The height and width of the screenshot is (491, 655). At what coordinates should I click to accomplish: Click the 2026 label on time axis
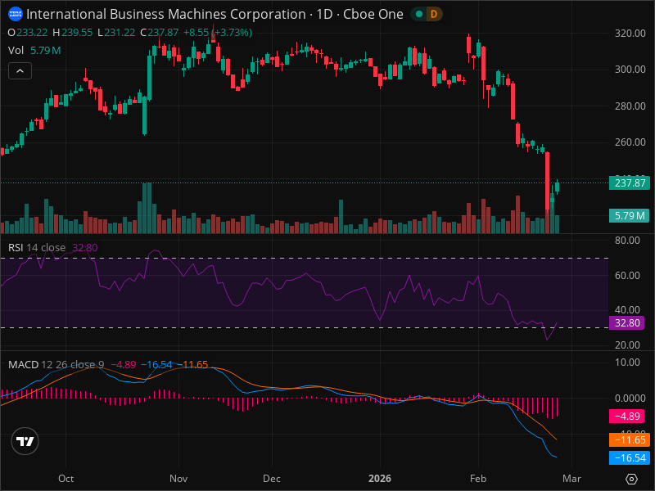click(x=380, y=479)
